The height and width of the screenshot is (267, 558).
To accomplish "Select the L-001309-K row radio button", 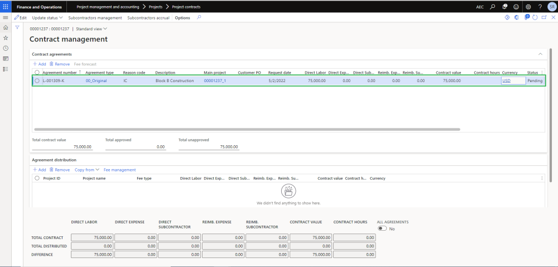I will (x=37, y=80).
